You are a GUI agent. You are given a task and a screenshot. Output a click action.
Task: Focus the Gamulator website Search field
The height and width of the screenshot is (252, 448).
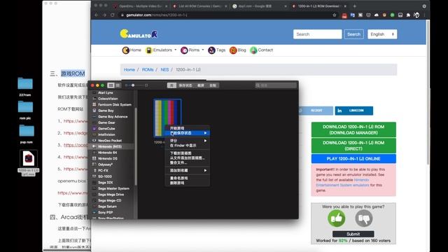coord(317,34)
